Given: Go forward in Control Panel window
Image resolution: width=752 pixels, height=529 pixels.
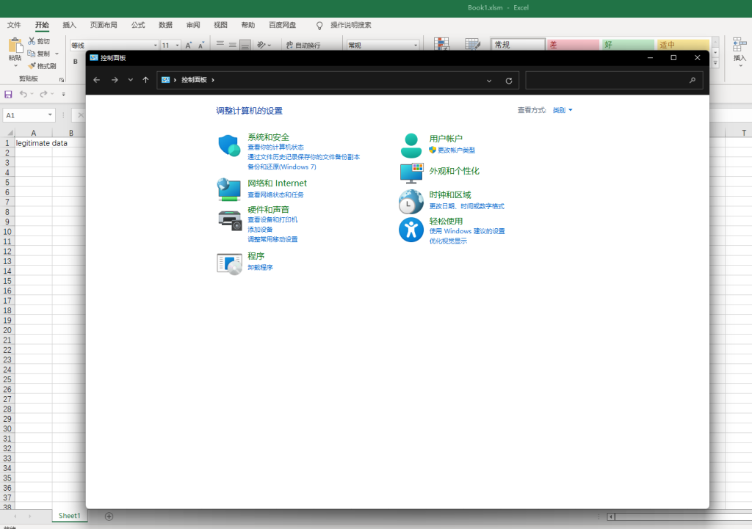Looking at the screenshot, I should point(114,80).
